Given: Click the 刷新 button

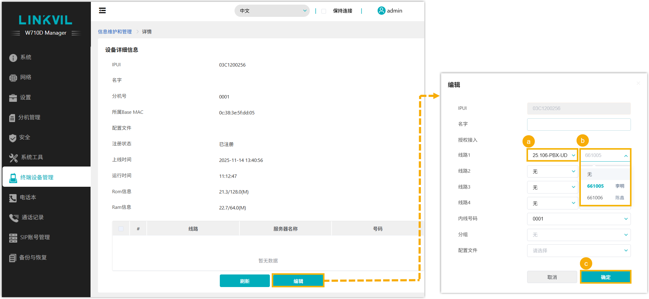Looking at the screenshot, I should tap(245, 281).
